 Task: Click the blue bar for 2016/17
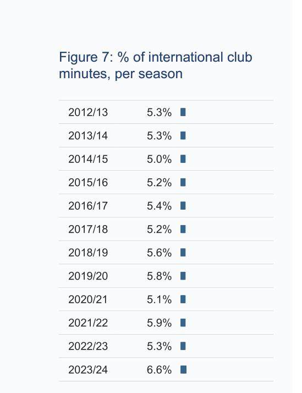click(183, 205)
